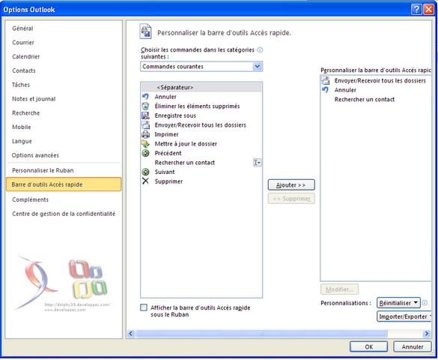The width and height of the screenshot is (438, 360).
Task: Click the Ajouter >> button
Action: click(x=291, y=185)
